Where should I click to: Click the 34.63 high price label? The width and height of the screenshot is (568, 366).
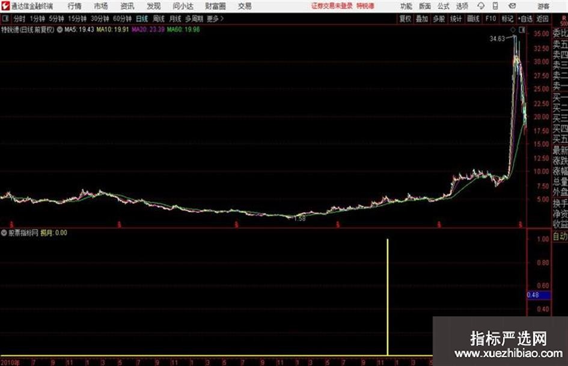tap(497, 39)
